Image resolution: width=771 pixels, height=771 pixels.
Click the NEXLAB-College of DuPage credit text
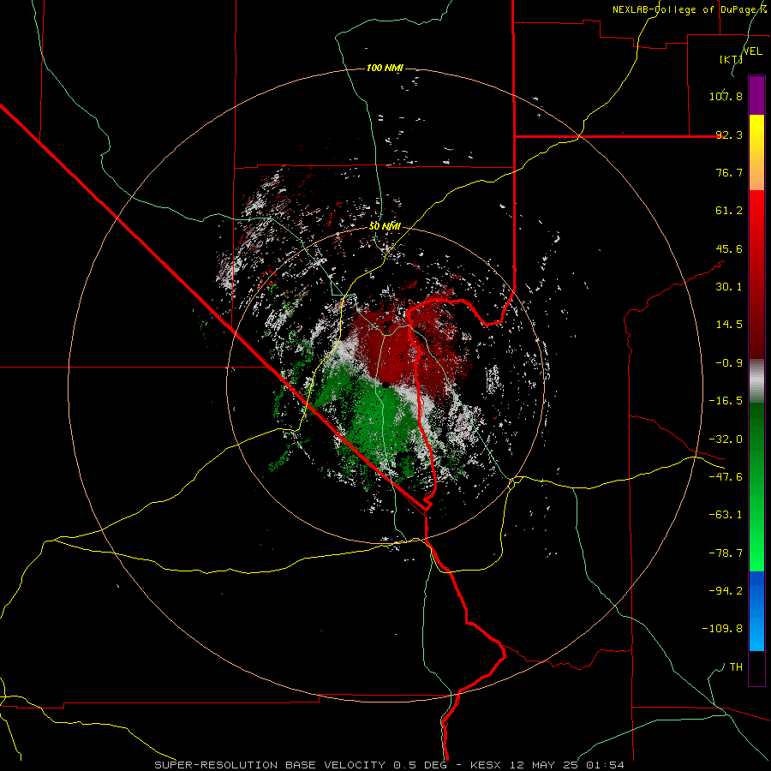point(690,9)
